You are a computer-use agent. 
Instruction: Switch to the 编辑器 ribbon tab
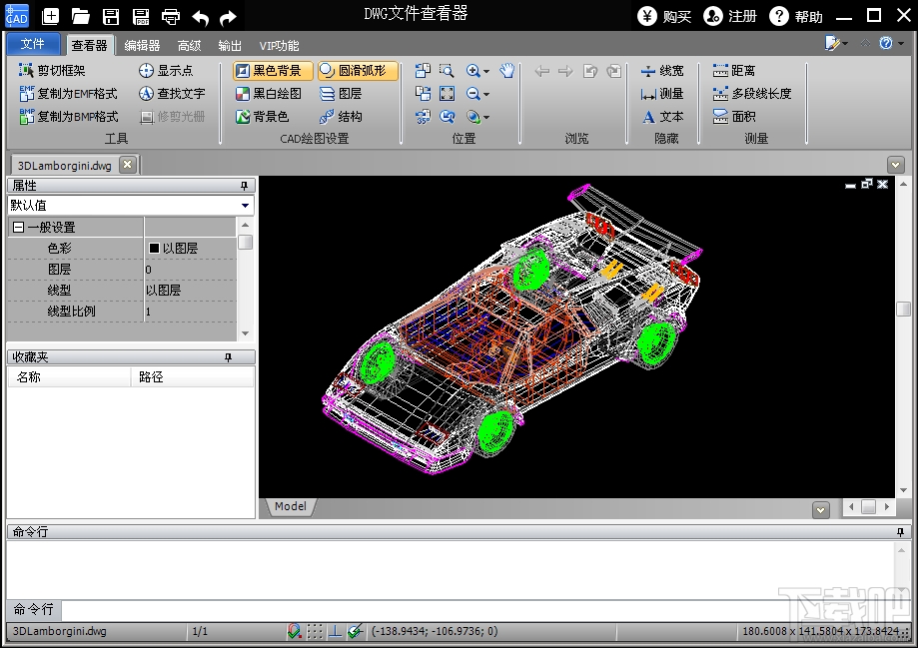142,45
